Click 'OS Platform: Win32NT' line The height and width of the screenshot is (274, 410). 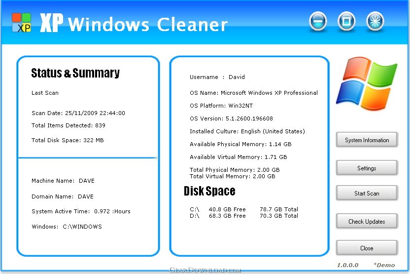coord(221,106)
